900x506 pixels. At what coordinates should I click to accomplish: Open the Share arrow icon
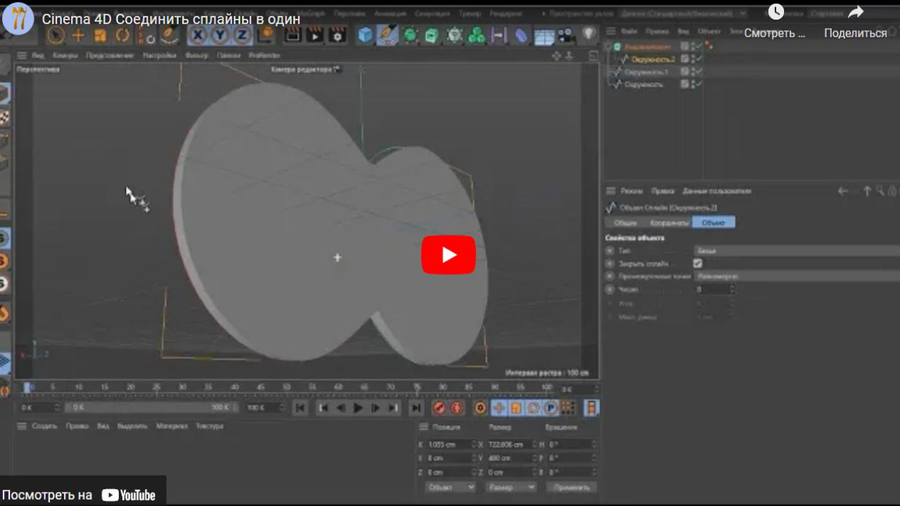pyautogui.click(x=855, y=12)
